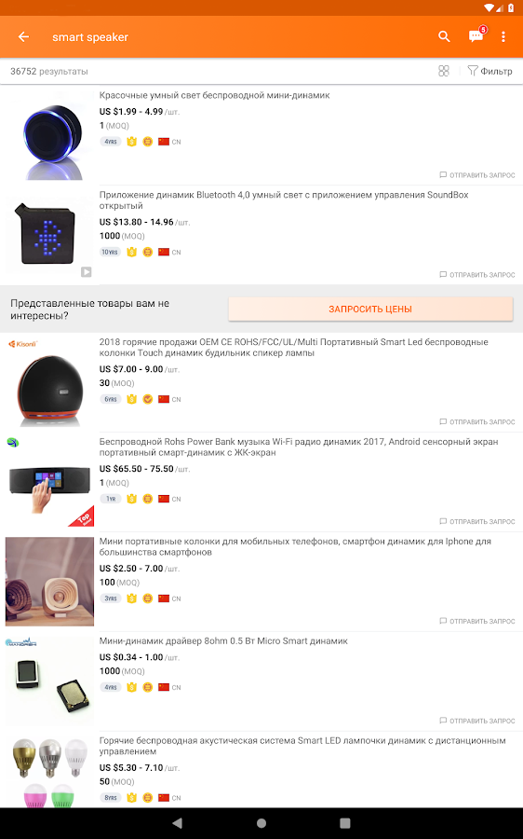The width and height of the screenshot is (523, 839).
Task: Tap gold supplier badge on first item
Action: tap(131, 142)
